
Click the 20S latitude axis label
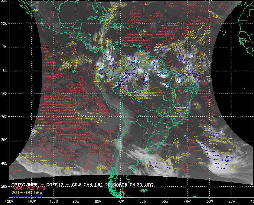pyautogui.click(x=4, y=117)
